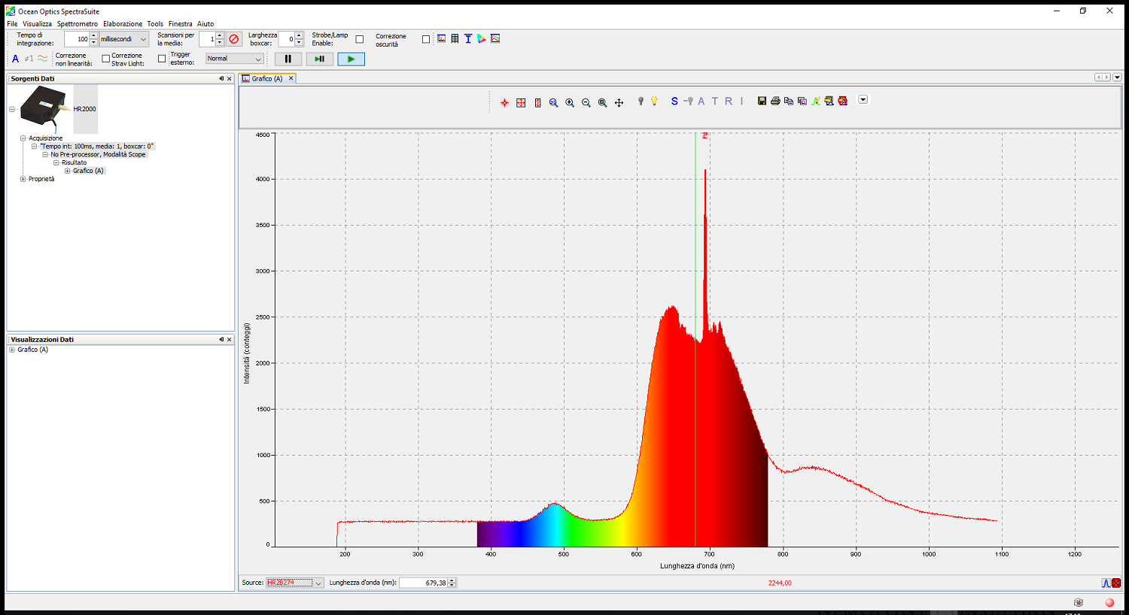Select the pan (four-arrow) graph tool

coord(619,102)
